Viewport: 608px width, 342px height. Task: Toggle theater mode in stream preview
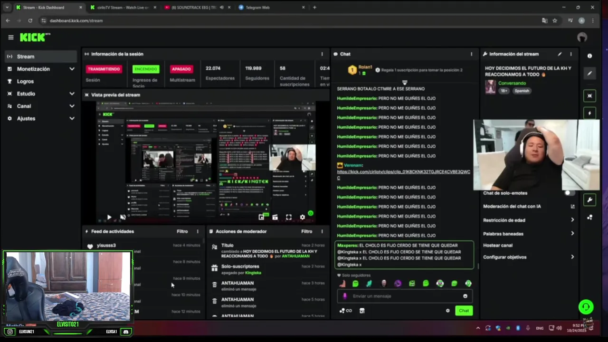(x=275, y=217)
